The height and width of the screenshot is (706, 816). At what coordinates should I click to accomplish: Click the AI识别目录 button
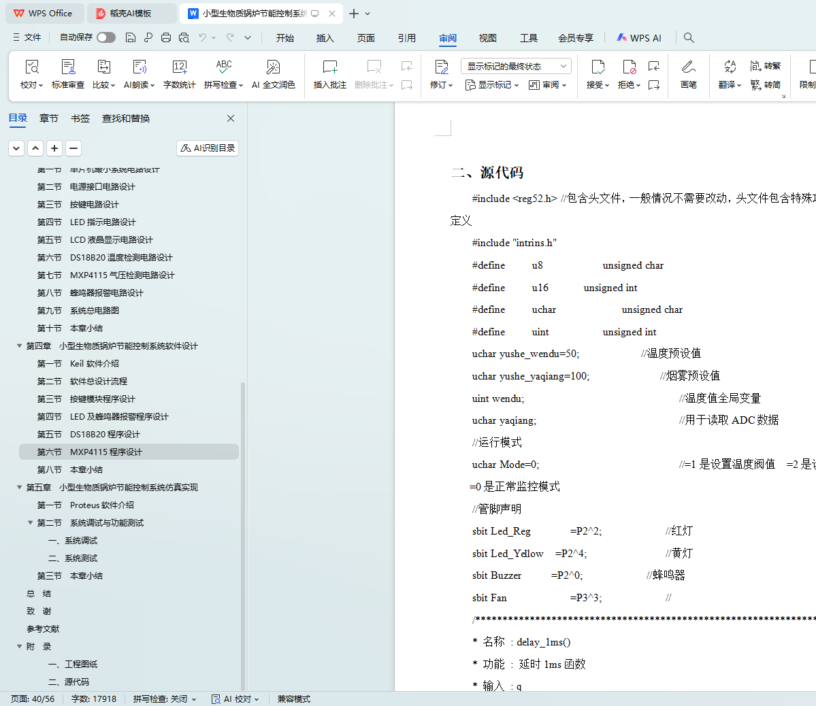click(208, 148)
